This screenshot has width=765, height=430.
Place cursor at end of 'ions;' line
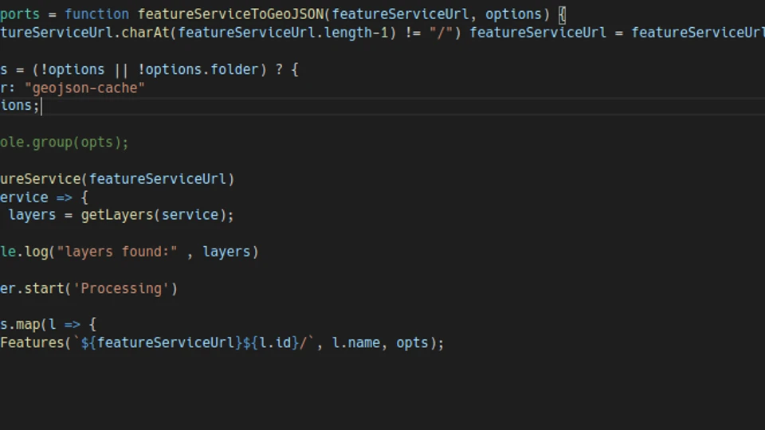pyautogui.click(x=41, y=106)
